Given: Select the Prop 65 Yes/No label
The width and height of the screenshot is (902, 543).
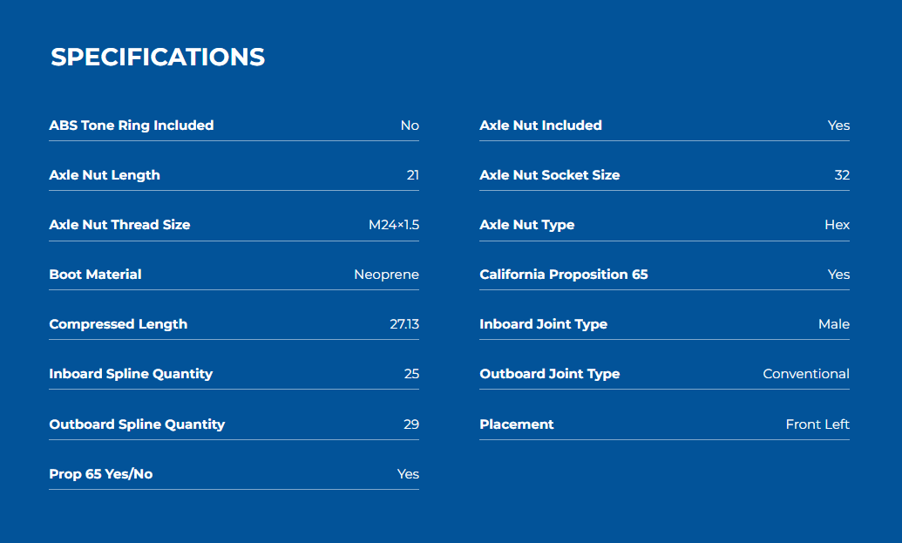Looking at the screenshot, I should click(101, 474).
